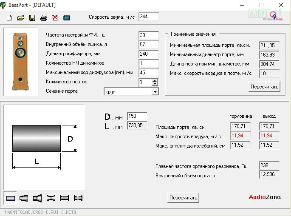
Task: Minimize the BassPort window
Action: 242,5
